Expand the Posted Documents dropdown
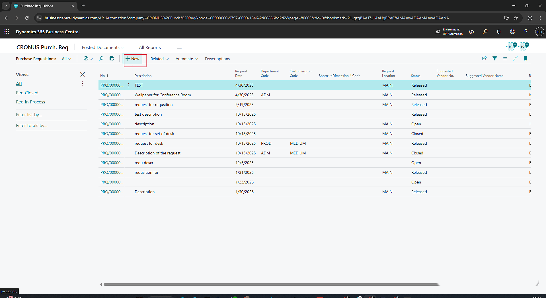The image size is (546, 298). pos(102,47)
